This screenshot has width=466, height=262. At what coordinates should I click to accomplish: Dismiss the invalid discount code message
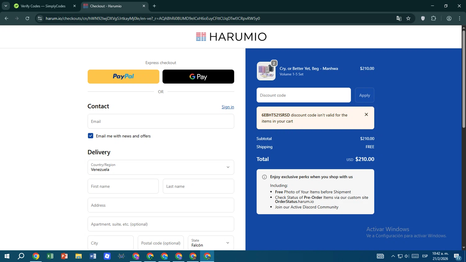[x=366, y=115]
